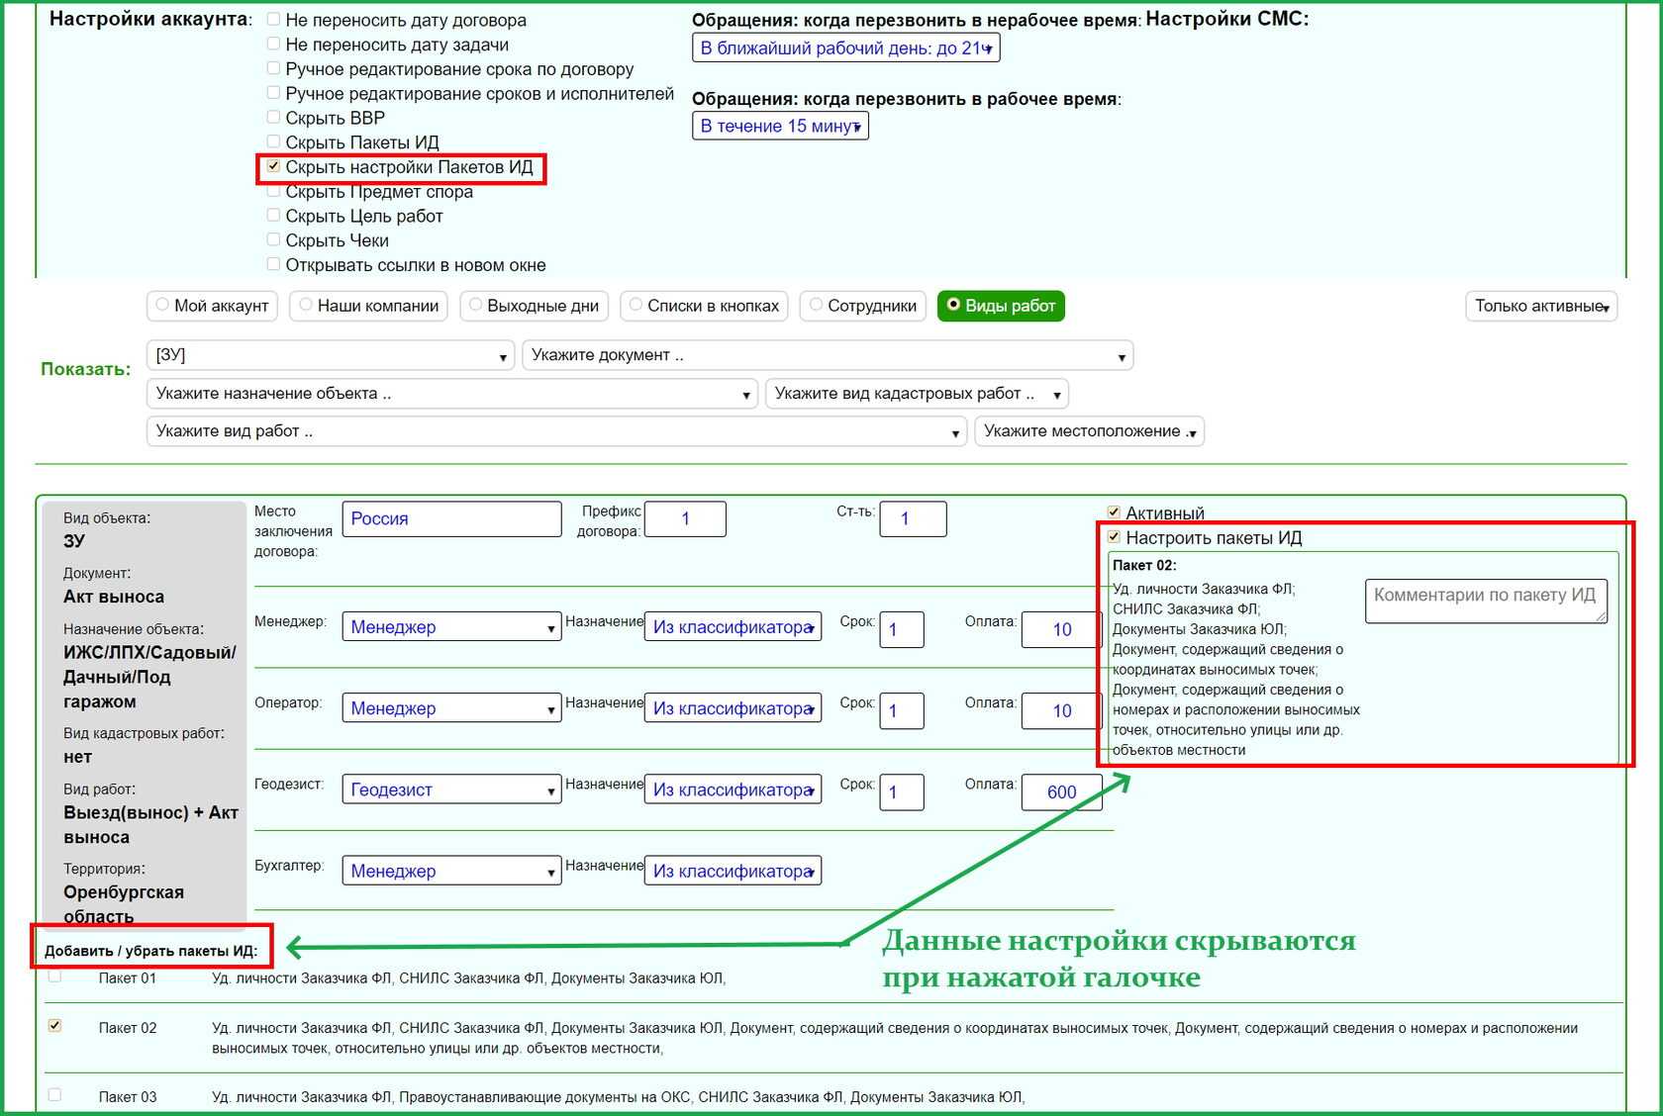Click the 'Пакет 03' row label
The image size is (1663, 1116).
point(128,1096)
